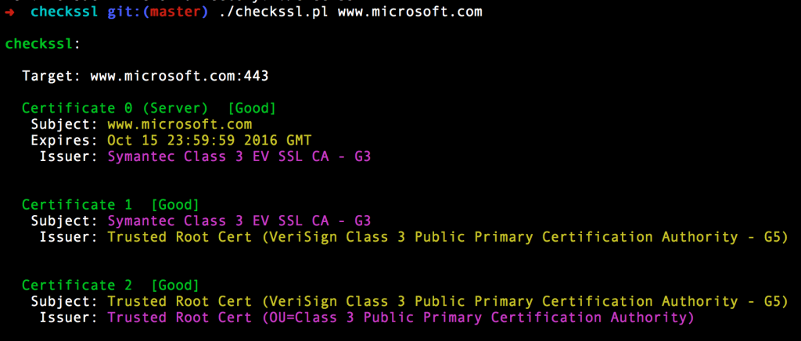This screenshot has height=341, width=801.
Task: Click the Certificate 1 heading
Action: pos(77,205)
